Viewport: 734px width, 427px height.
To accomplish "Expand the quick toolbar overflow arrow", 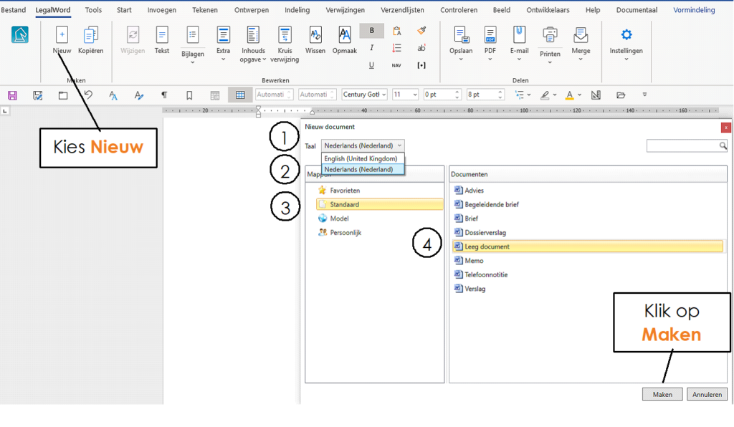I will 644,95.
